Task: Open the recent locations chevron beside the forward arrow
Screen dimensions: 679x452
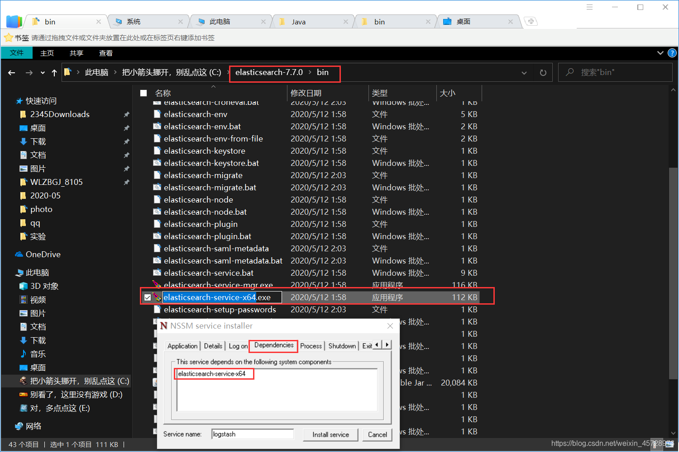Action: 42,72
